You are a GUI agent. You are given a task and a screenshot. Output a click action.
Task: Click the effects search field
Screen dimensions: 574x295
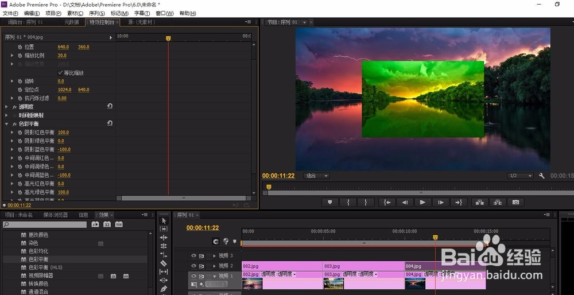point(45,224)
